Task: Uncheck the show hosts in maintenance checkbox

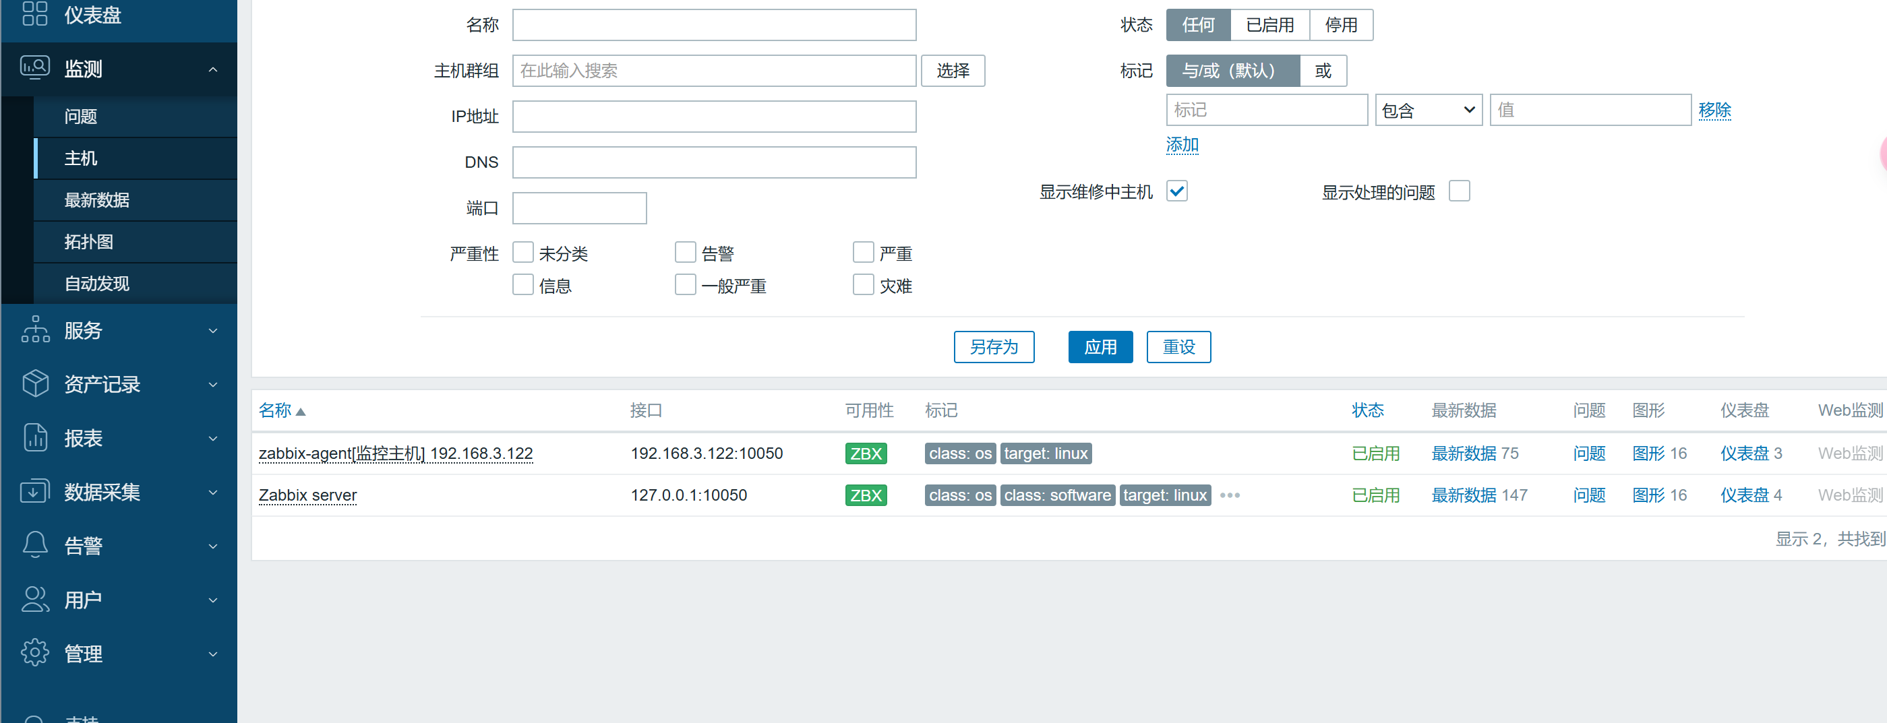Action: (x=1176, y=192)
